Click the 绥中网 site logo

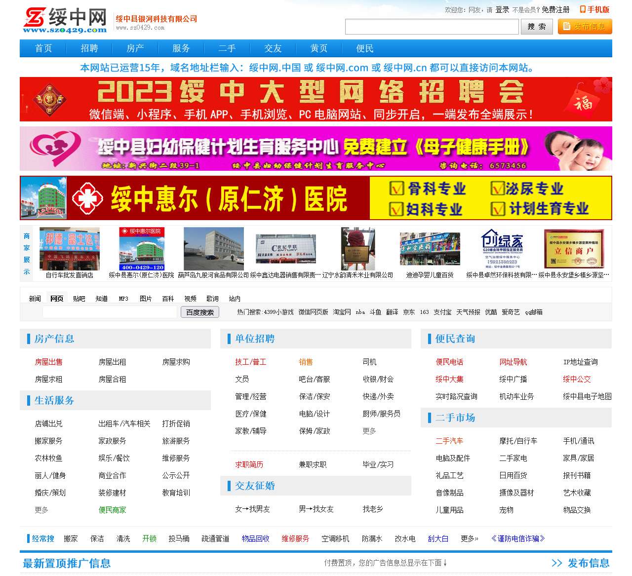[x=65, y=21]
